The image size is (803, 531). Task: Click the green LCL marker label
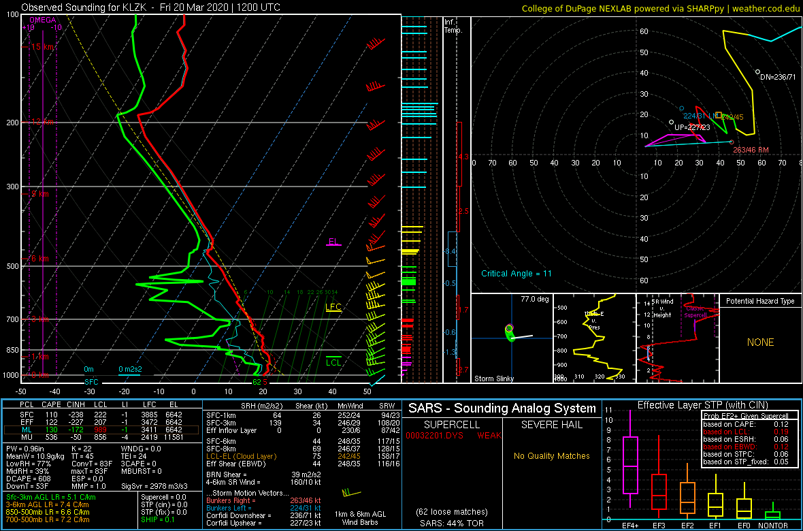[x=333, y=362]
